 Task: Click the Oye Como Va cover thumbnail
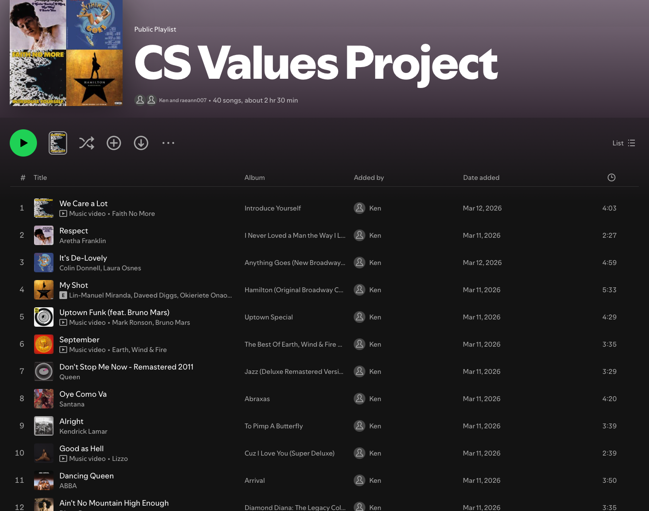pos(44,399)
